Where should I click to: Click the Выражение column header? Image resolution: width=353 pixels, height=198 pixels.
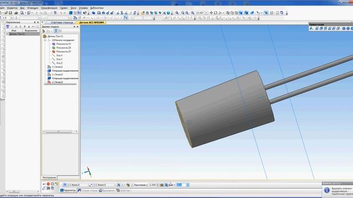pyautogui.click(x=31, y=30)
